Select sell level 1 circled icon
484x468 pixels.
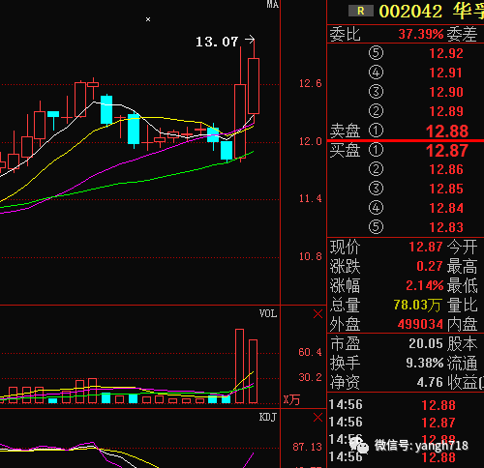(376, 131)
